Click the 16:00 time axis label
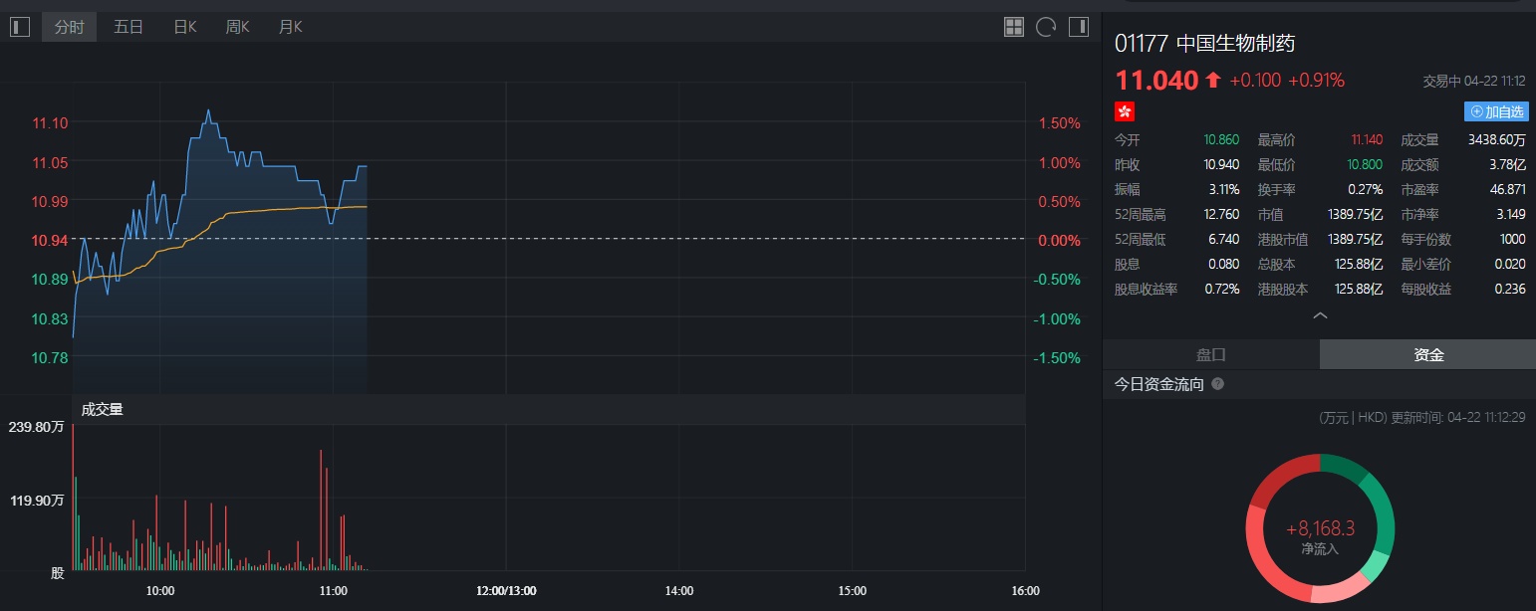This screenshot has width=1536, height=611. pyautogui.click(x=1025, y=591)
